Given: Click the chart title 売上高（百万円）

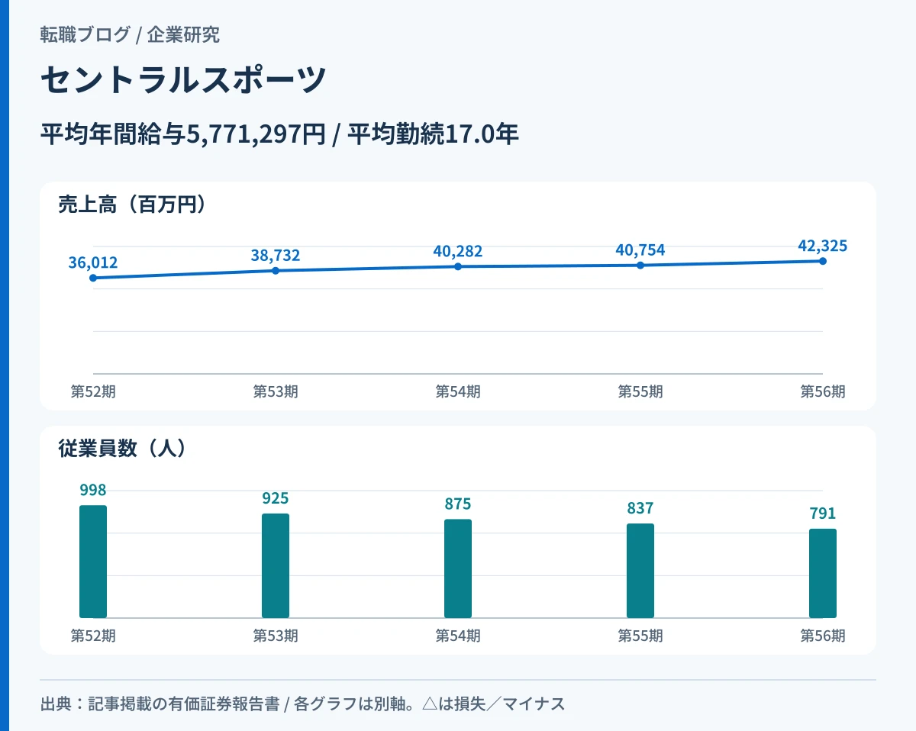Looking at the screenshot, I should pyautogui.click(x=134, y=204).
